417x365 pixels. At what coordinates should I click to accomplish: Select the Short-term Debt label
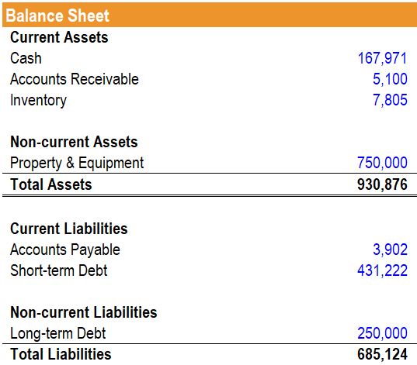(x=59, y=270)
